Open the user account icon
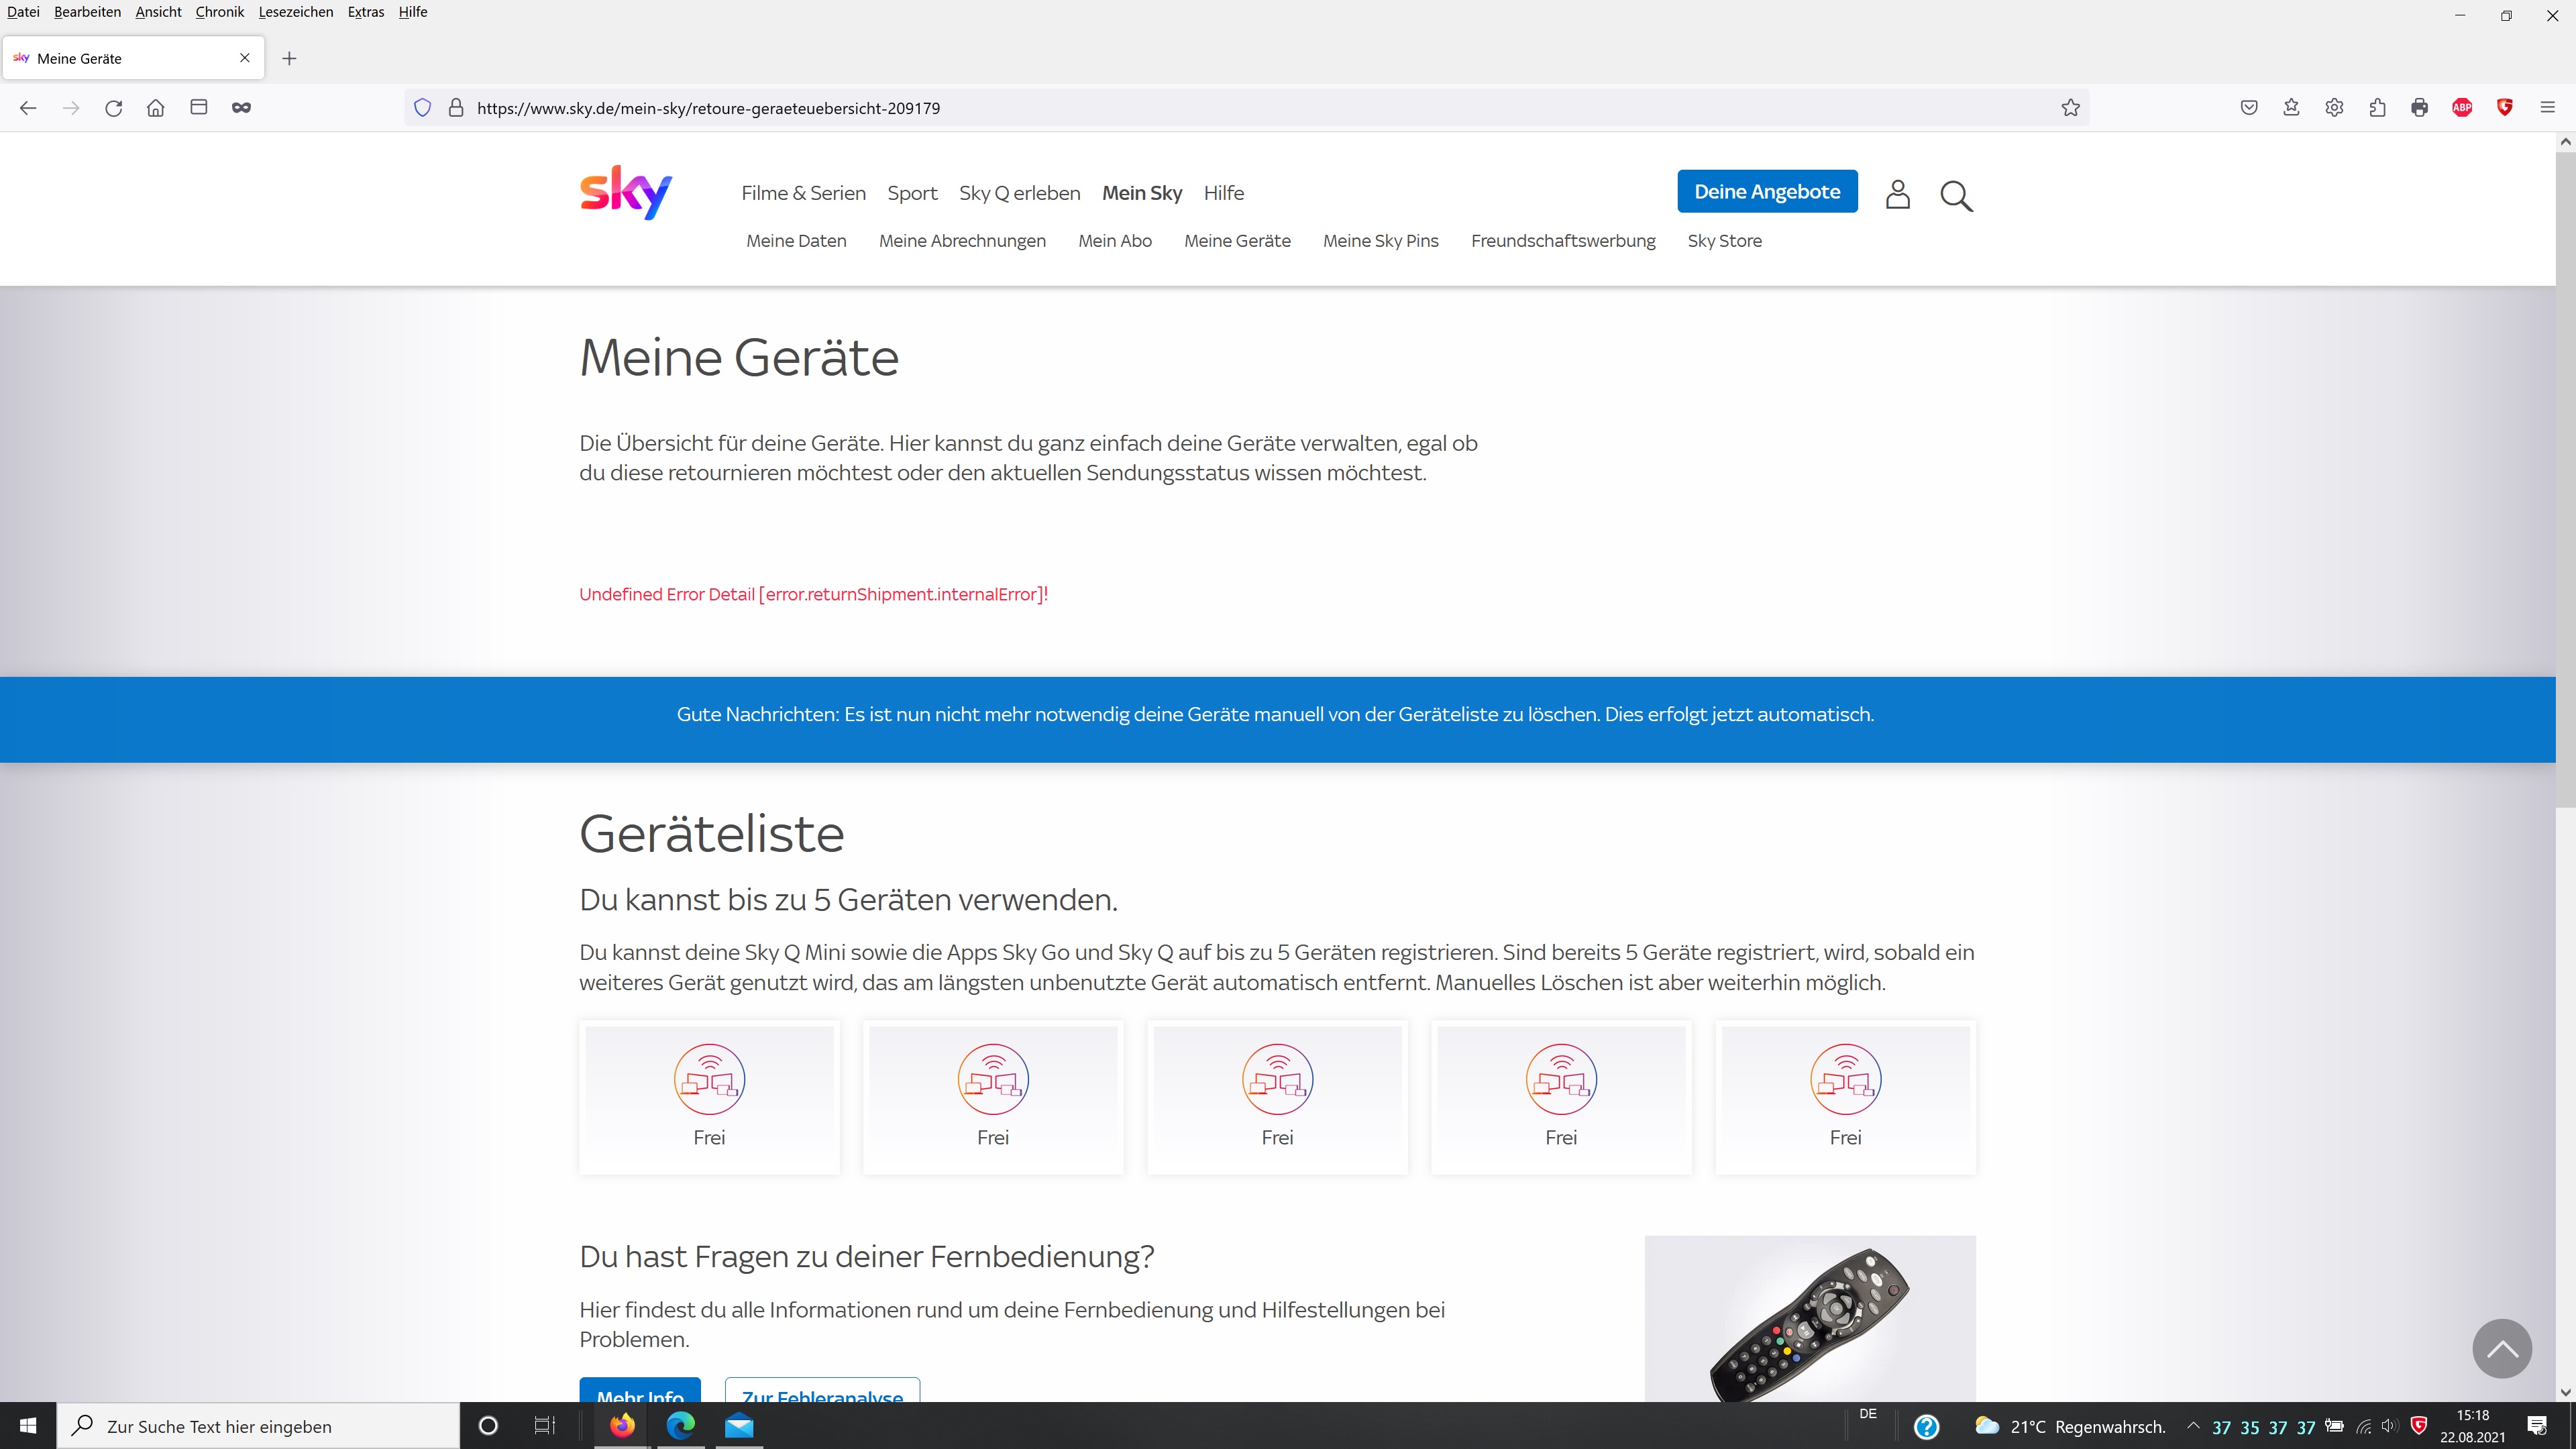 [1897, 194]
